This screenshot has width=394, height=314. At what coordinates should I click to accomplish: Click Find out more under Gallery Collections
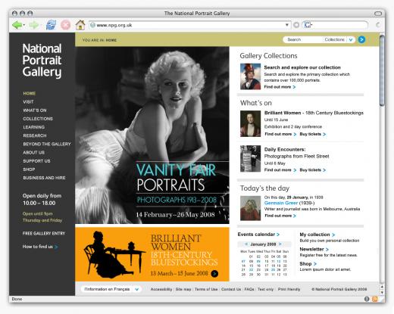tap(280, 87)
